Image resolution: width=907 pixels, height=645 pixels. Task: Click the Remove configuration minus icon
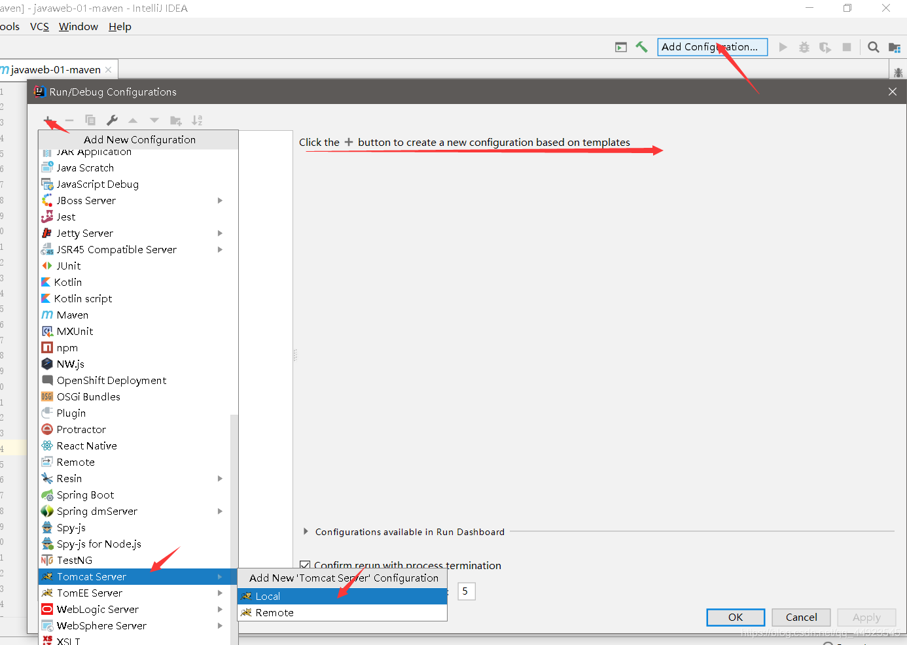69,120
